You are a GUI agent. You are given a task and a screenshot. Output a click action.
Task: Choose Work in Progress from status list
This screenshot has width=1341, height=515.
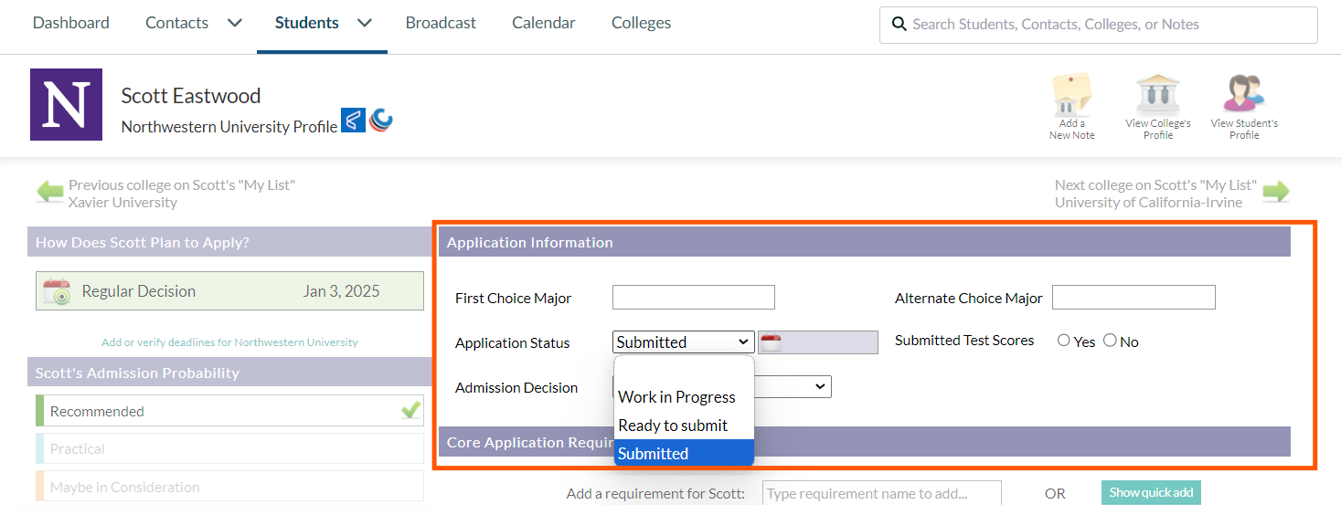pyautogui.click(x=676, y=397)
